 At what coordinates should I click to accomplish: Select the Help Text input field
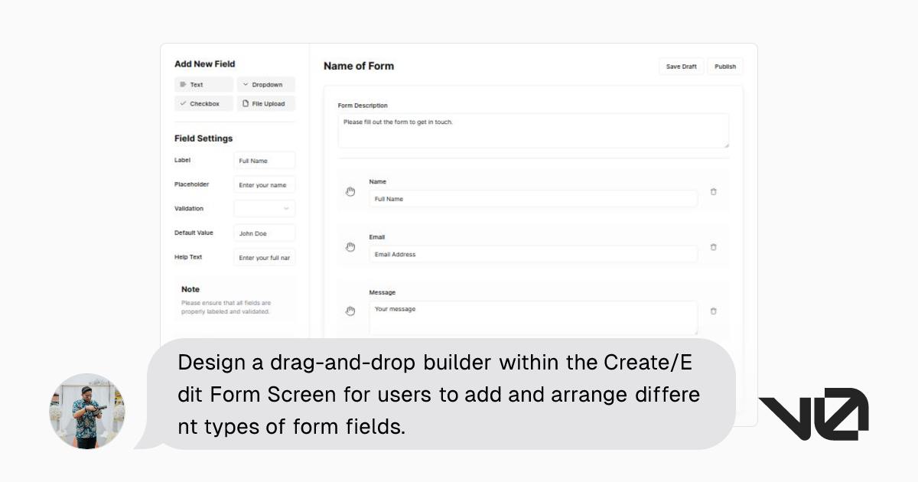264,257
